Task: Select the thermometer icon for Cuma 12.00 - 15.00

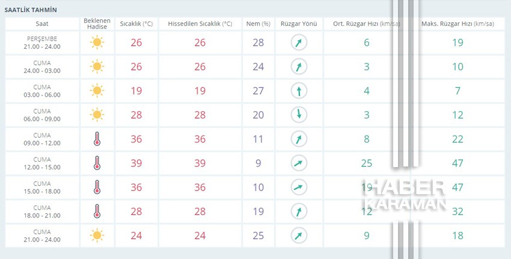Action: pyautogui.click(x=97, y=163)
